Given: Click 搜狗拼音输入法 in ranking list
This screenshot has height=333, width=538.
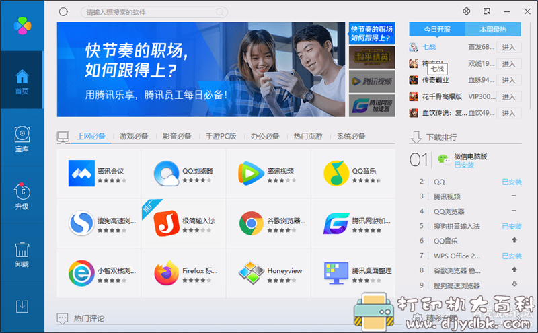Looking at the screenshot, I should coord(457,226).
